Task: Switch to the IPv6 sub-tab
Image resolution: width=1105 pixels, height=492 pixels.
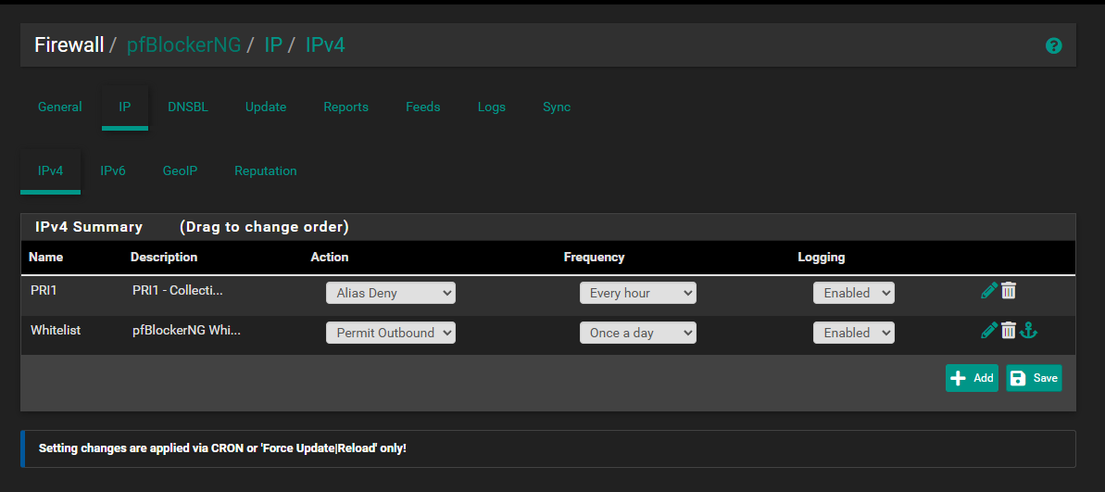Action: (x=113, y=171)
